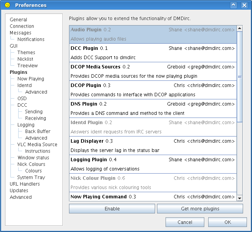Open Advanced under Identd
Viewport: 252px width, 232px height.
[36, 92]
